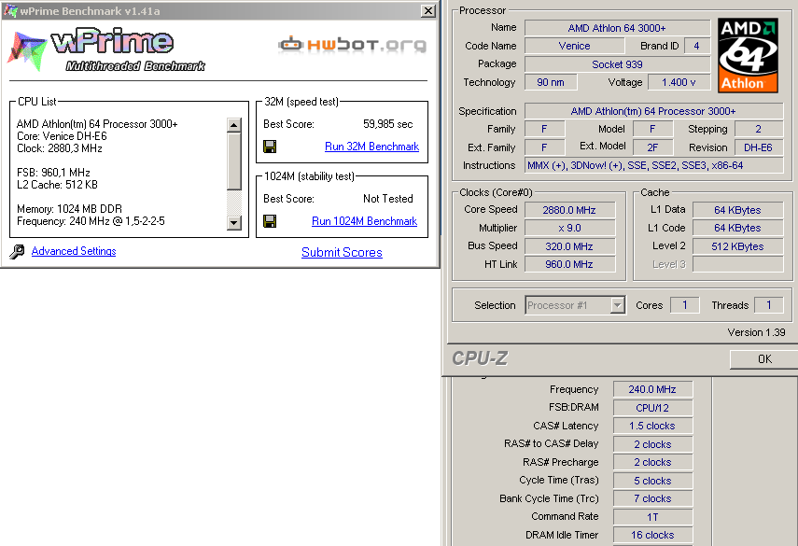Click the Package value 'Socket 939'
This screenshot has width=798, height=546.
tap(617, 64)
